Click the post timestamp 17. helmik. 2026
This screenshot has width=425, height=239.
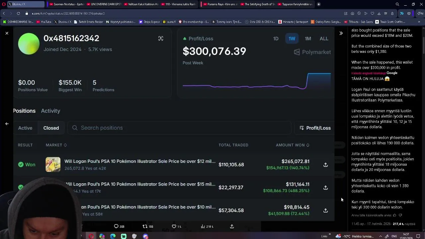(372, 224)
